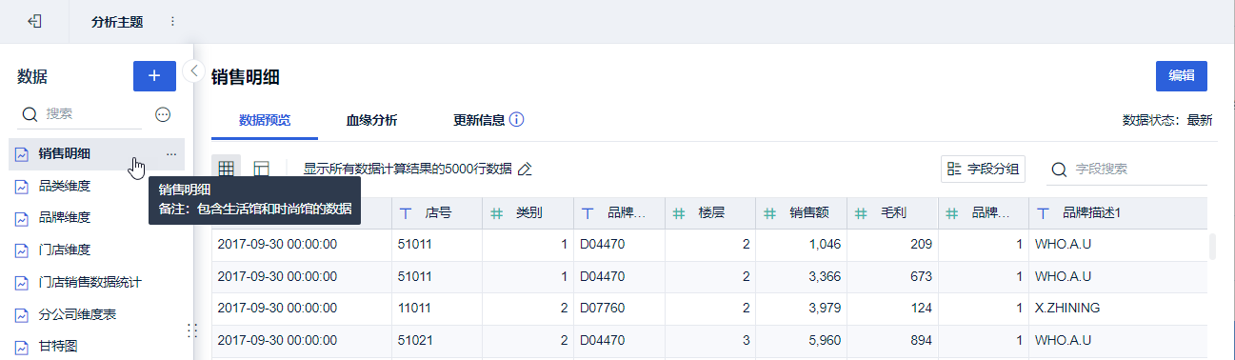Select the field layout view icon
The image size is (1235, 360).
coord(261,169)
